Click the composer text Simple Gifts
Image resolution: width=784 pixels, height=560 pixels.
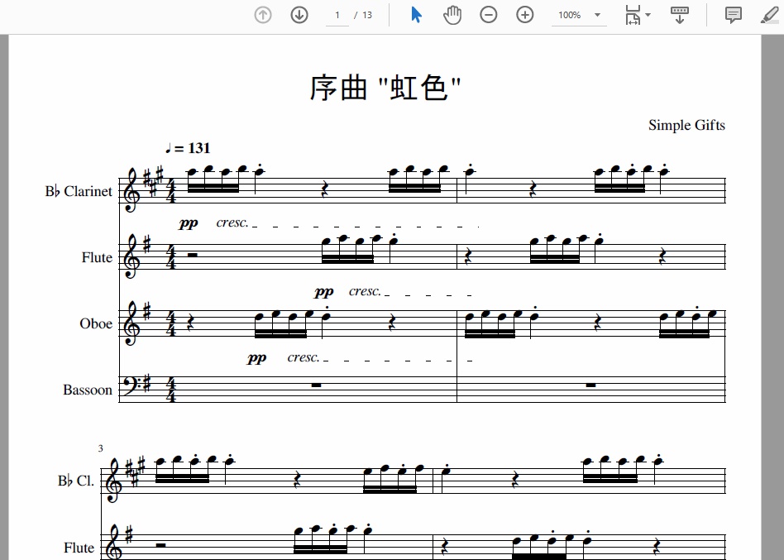[x=686, y=125]
